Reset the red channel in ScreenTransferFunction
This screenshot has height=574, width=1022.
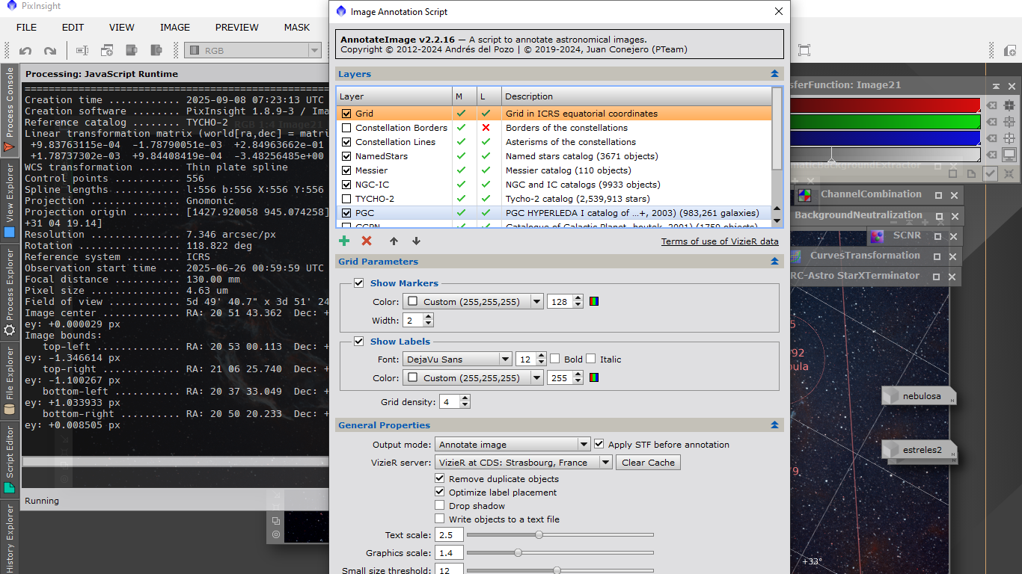(991, 105)
